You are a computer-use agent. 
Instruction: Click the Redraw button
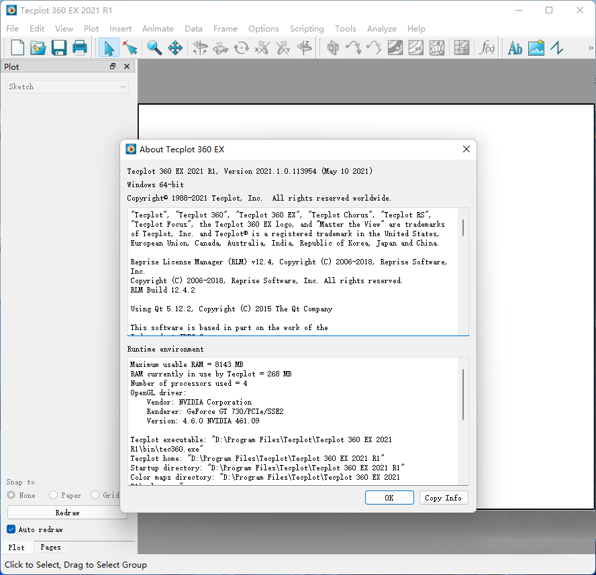pyautogui.click(x=68, y=513)
